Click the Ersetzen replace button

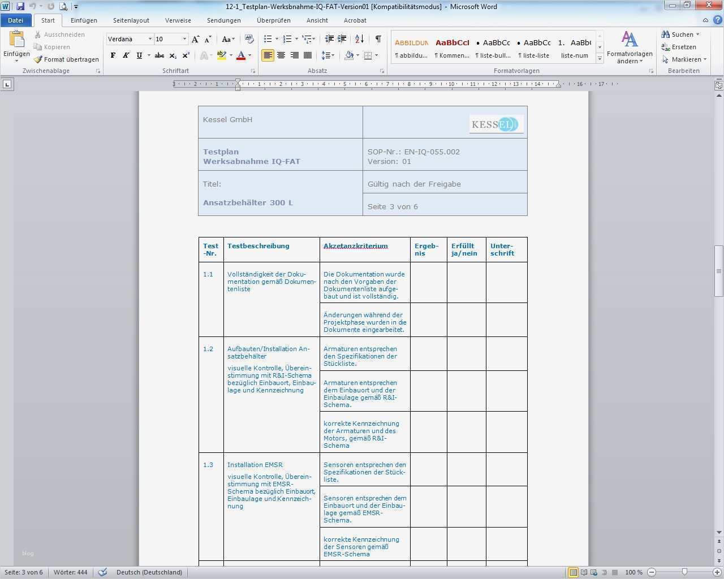pyautogui.click(x=679, y=47)
